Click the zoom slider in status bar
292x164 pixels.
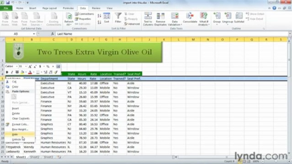[x=276, y=161]
